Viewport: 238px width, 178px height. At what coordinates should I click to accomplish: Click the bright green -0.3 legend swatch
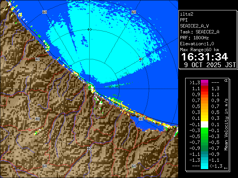204,129
